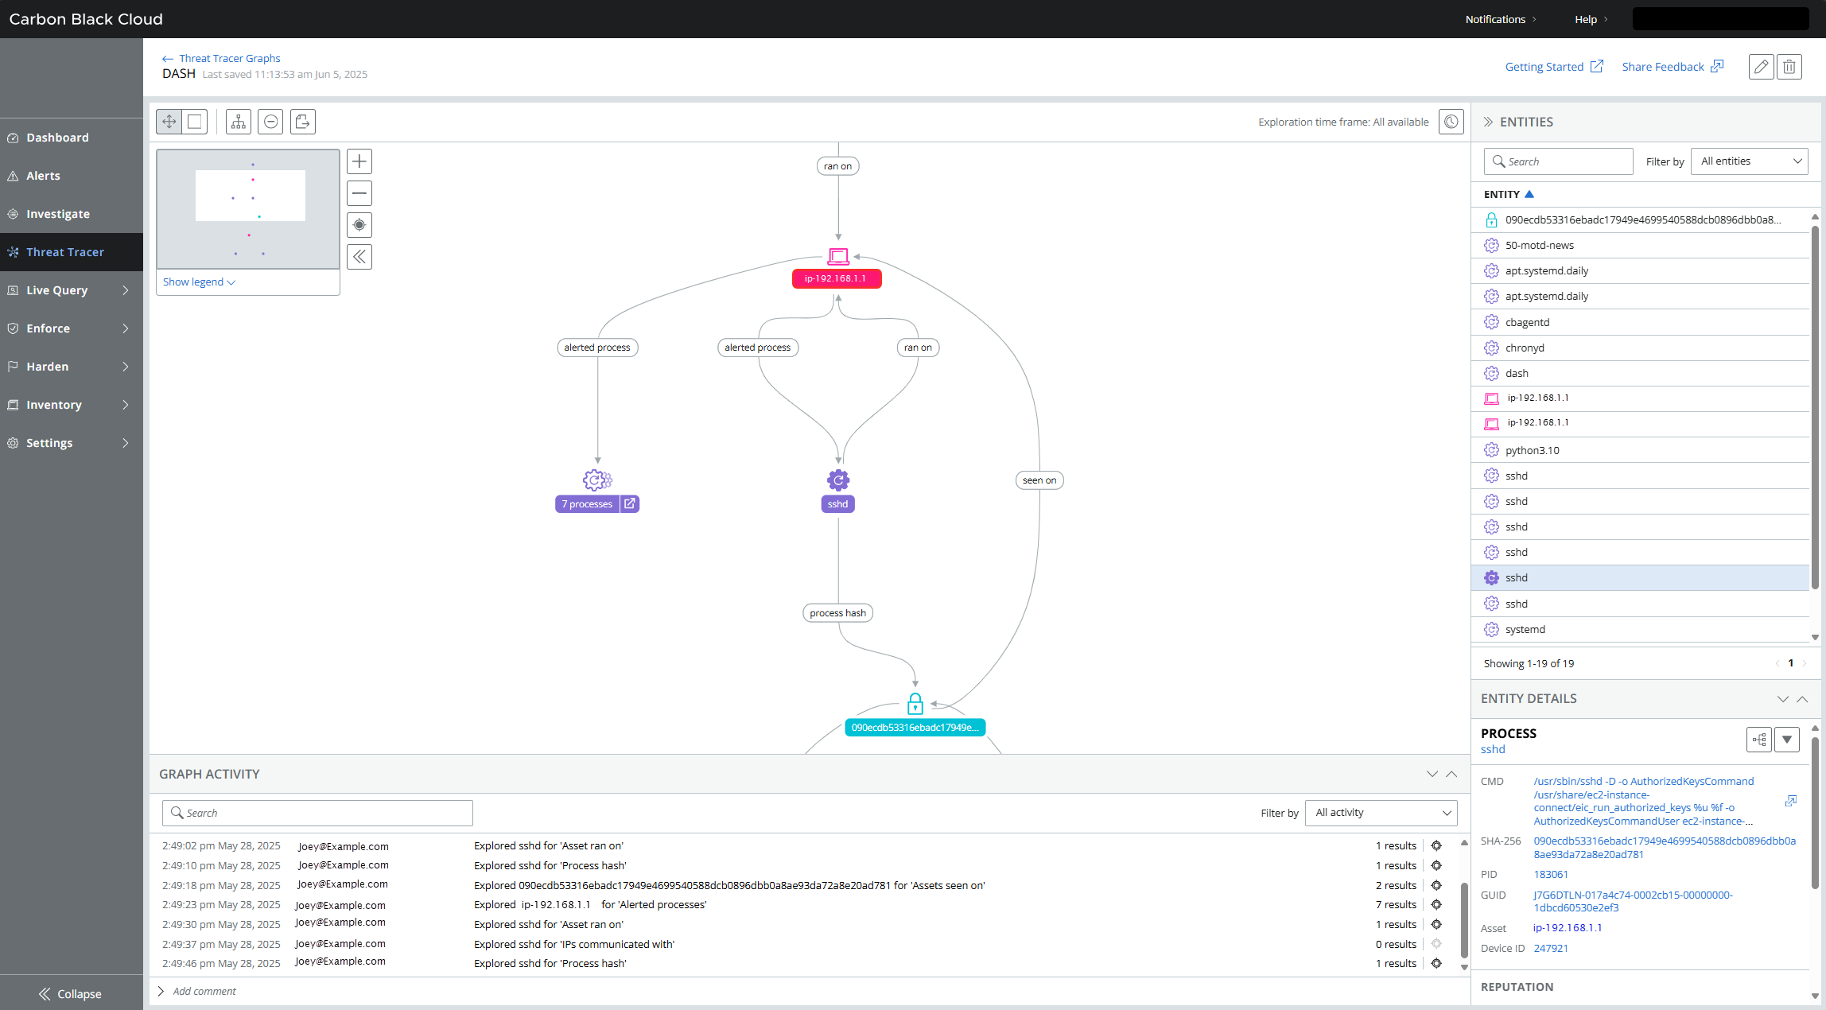The image size is (1826, 1010).
Task: Locate results for 'Assets seen on' activity
Action: coord(1436,885)
